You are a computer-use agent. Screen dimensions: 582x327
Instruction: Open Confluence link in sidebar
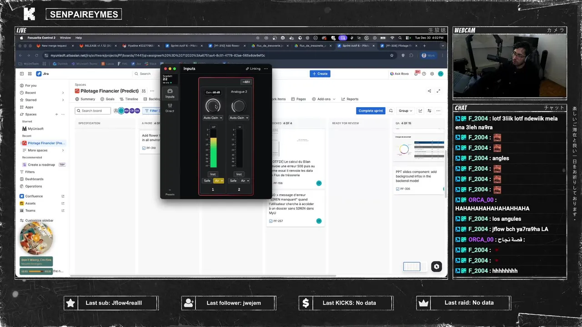coord(42,196)
